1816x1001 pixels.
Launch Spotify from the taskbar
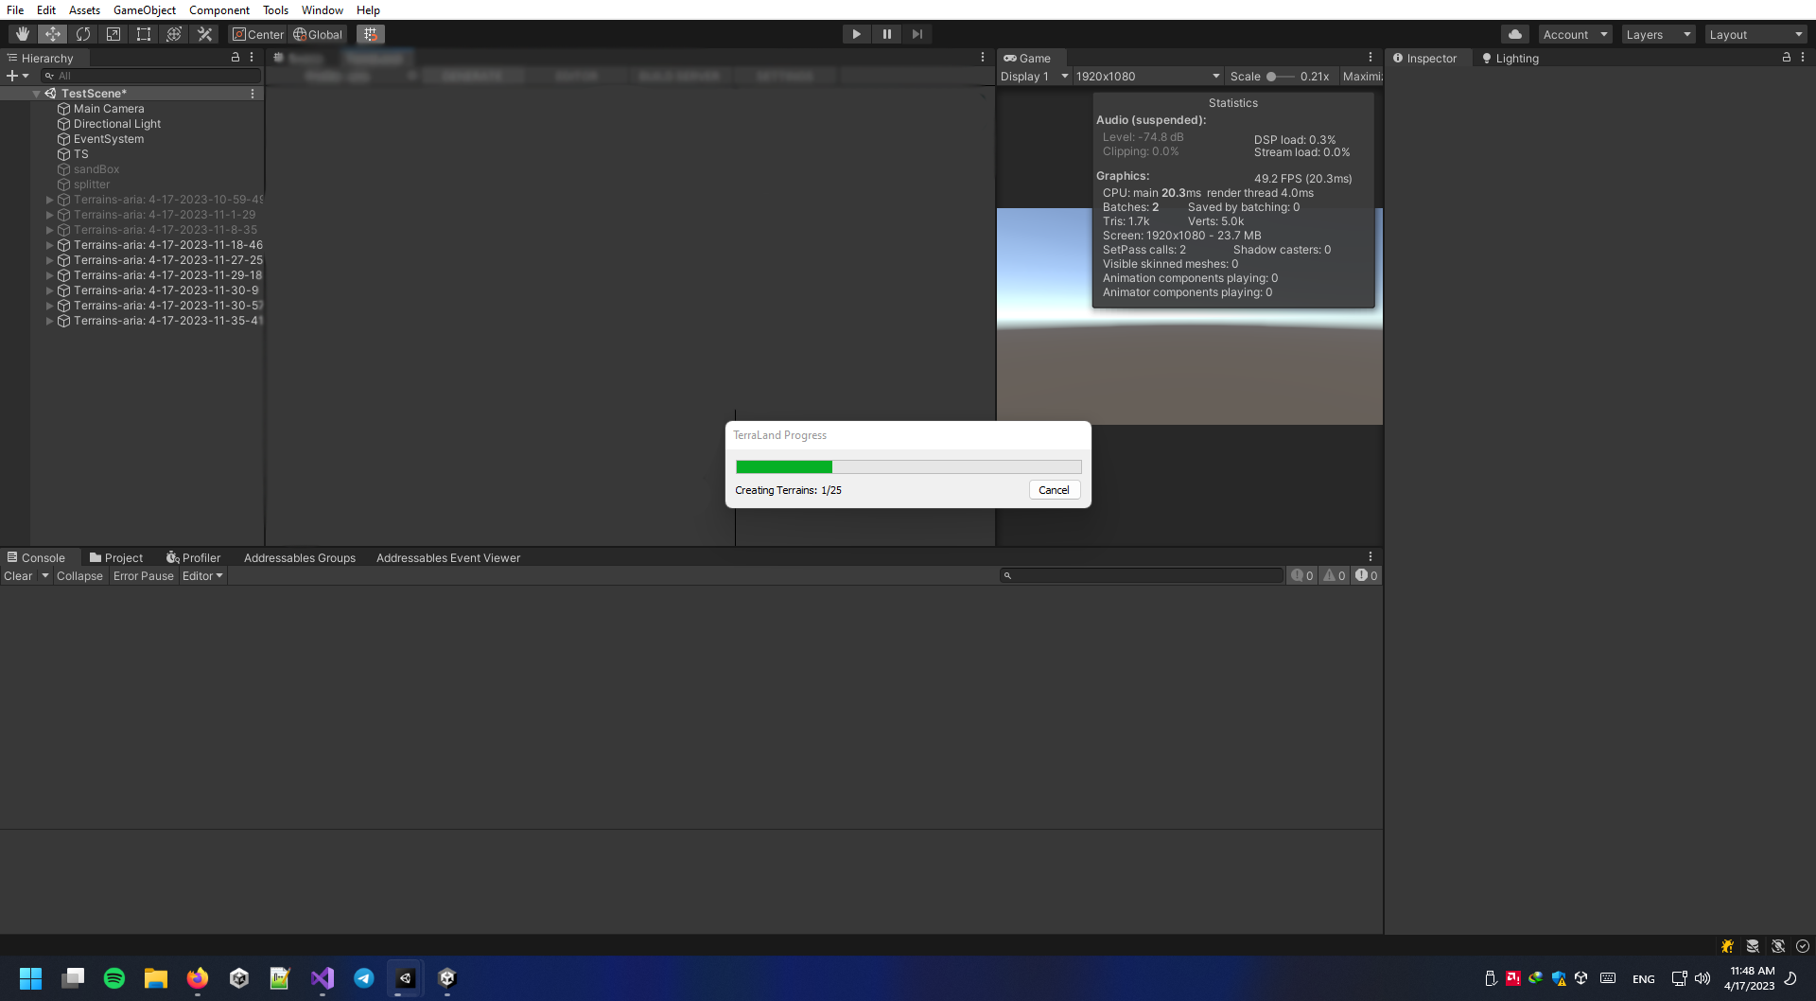coord(113,978)
